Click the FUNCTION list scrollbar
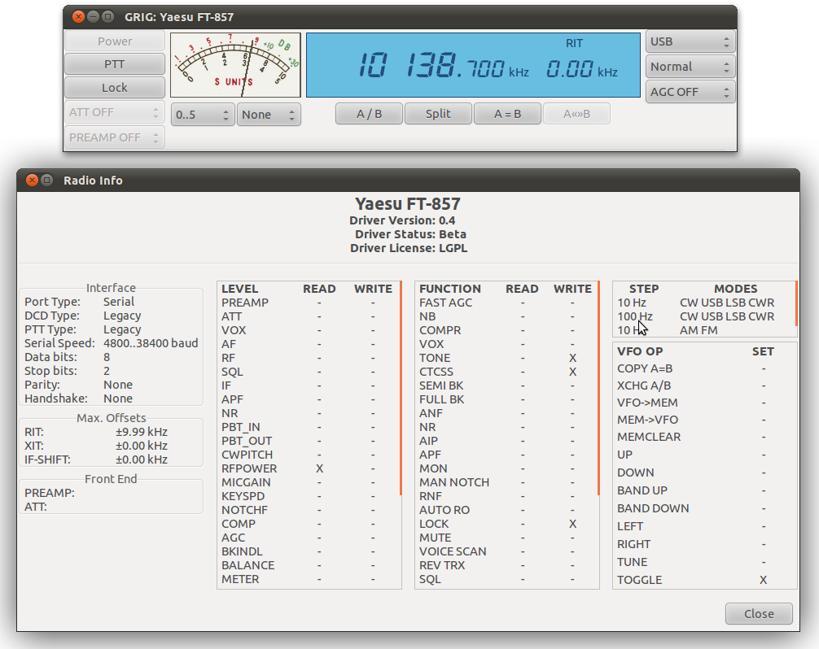The width and height of the screenshot is (819, 649). 598,388
